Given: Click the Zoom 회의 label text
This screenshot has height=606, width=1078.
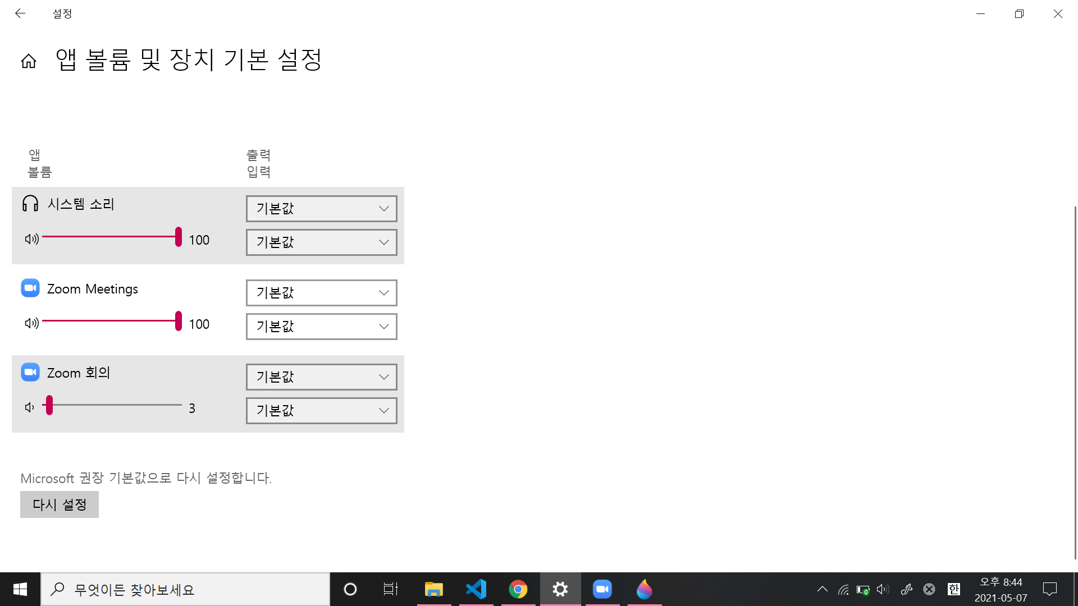Looking at the screenshot, I should point(79,373).
